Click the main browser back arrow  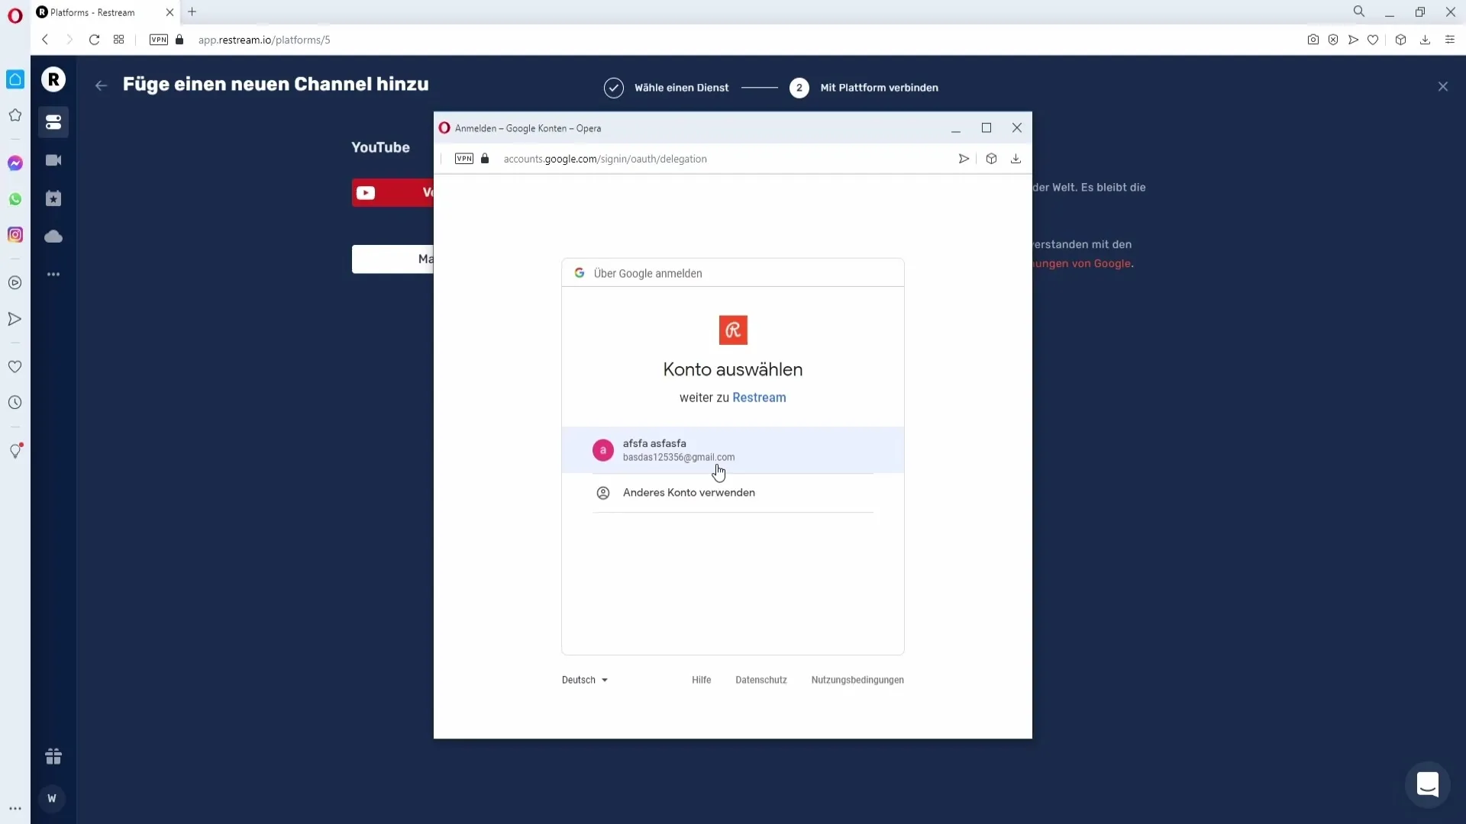(x=45, y=40)
